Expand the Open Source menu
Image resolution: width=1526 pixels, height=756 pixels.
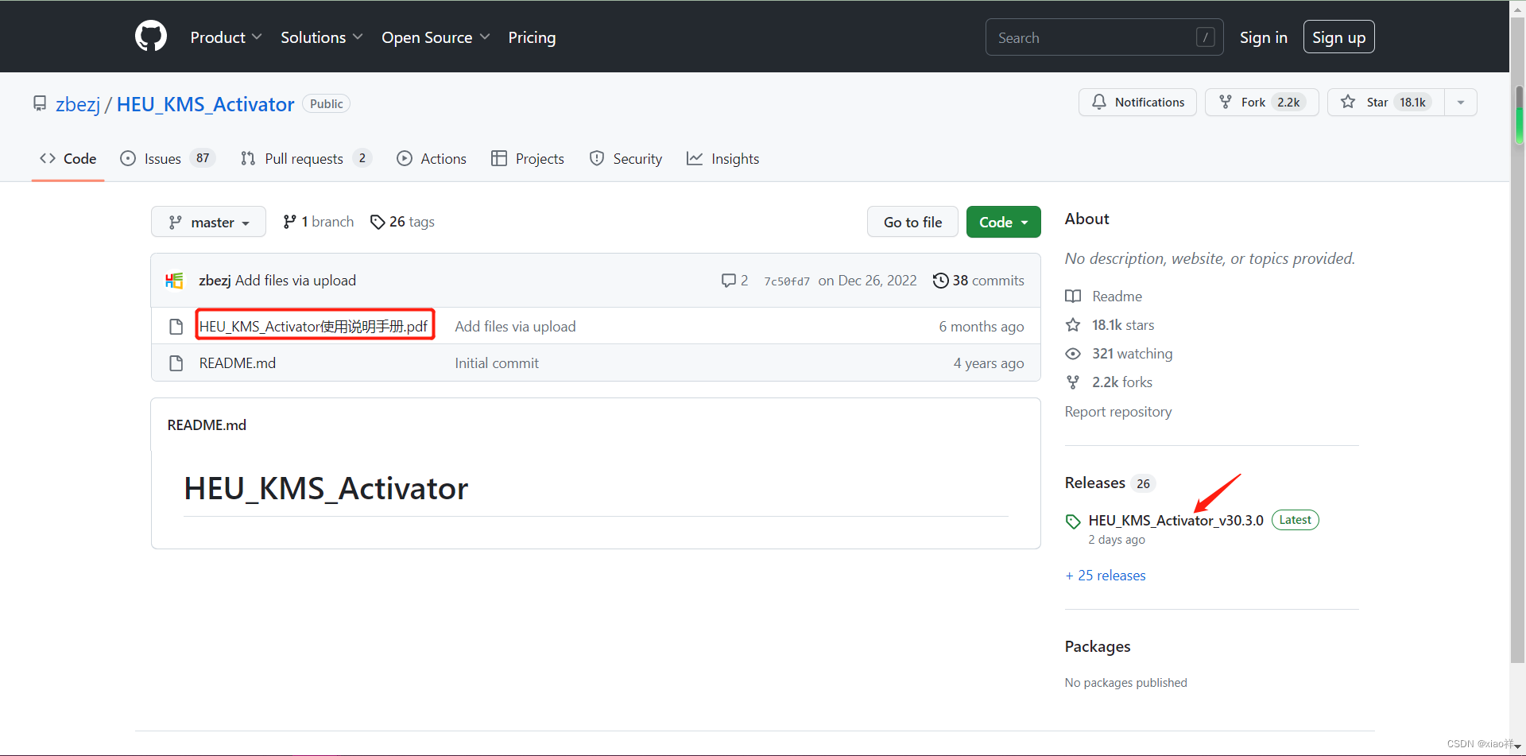pos(436,37)
